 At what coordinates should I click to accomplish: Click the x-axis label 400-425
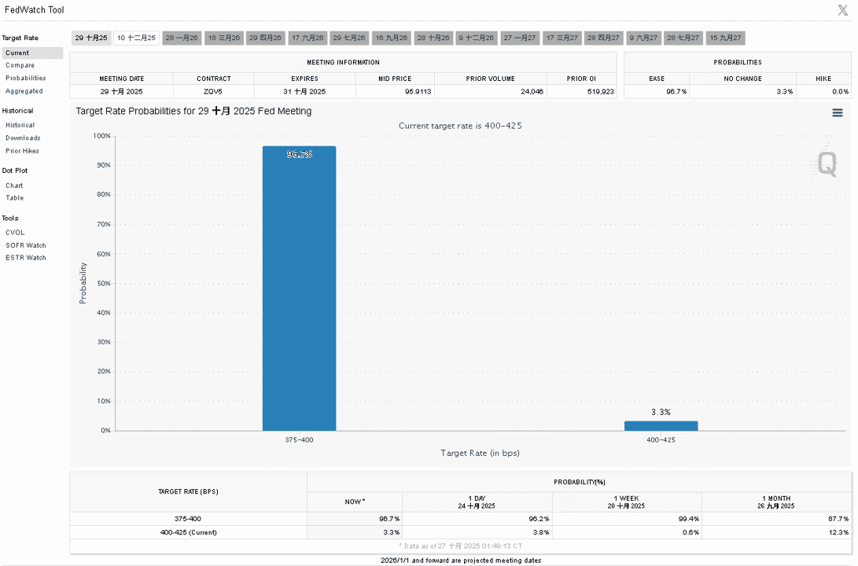tap(661, 440)
